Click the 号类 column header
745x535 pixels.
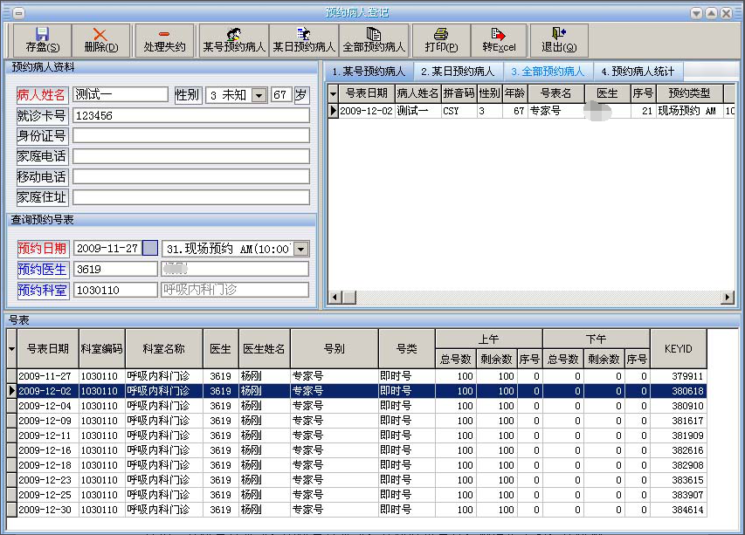(x=407, y=349)
